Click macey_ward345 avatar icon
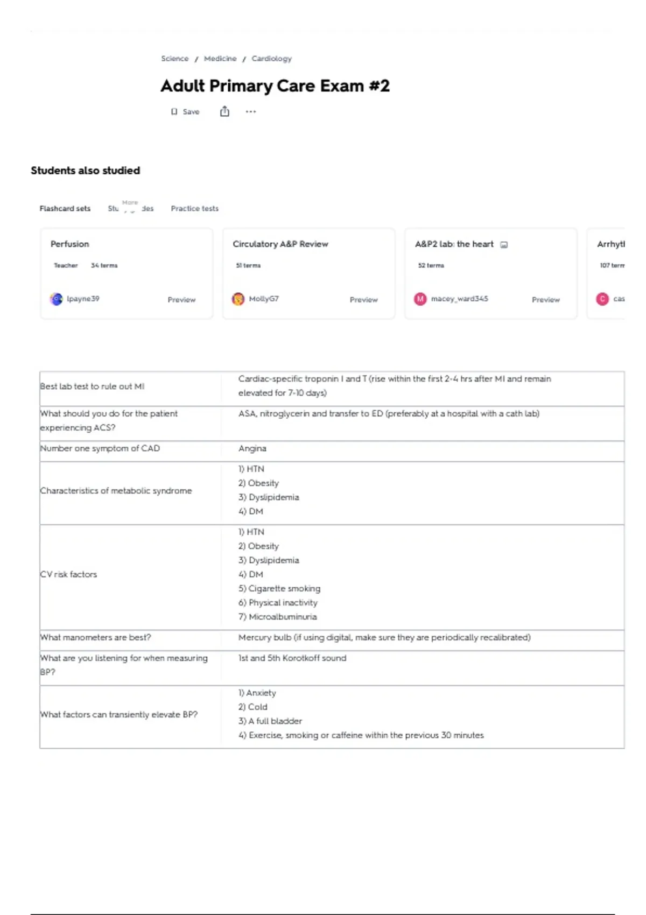This screenshot has width=646, height=915. (x=420, y=299)
